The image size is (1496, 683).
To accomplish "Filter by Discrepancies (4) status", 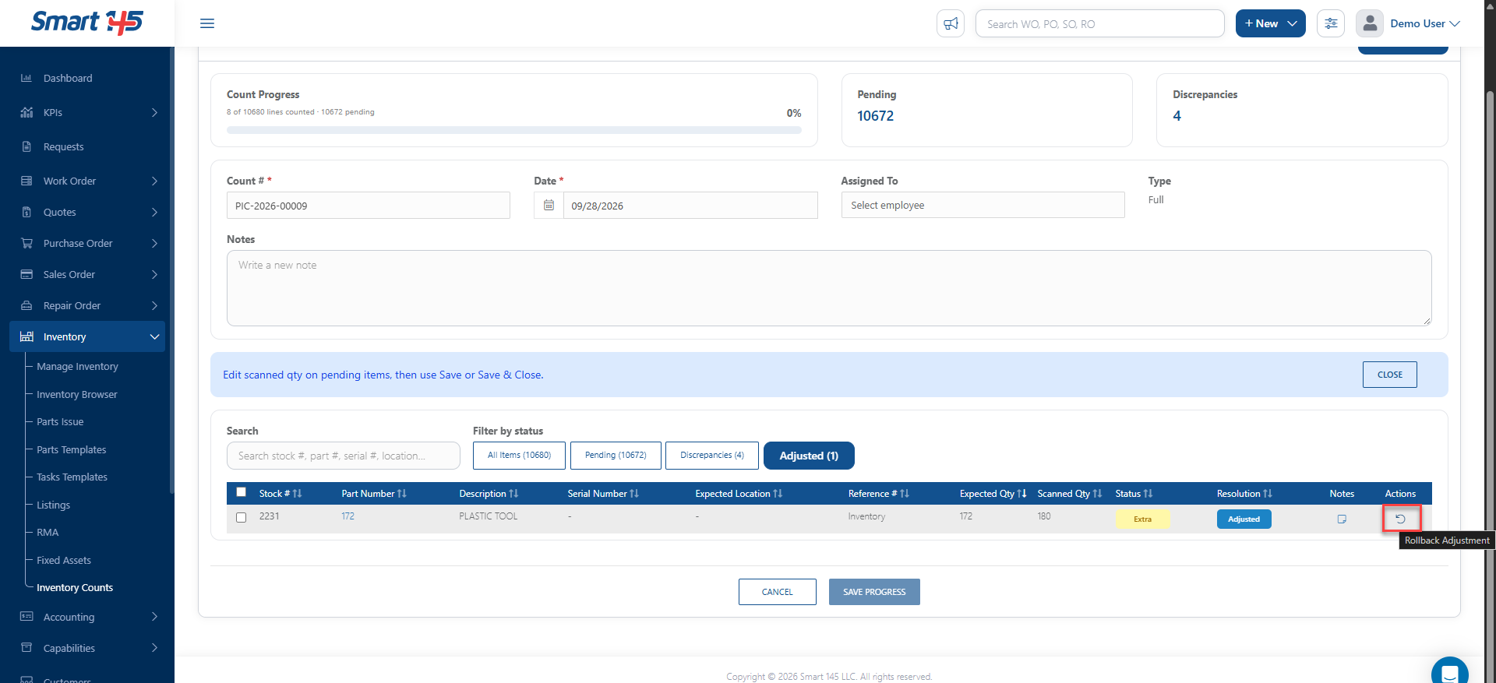I will pos(711,456).
